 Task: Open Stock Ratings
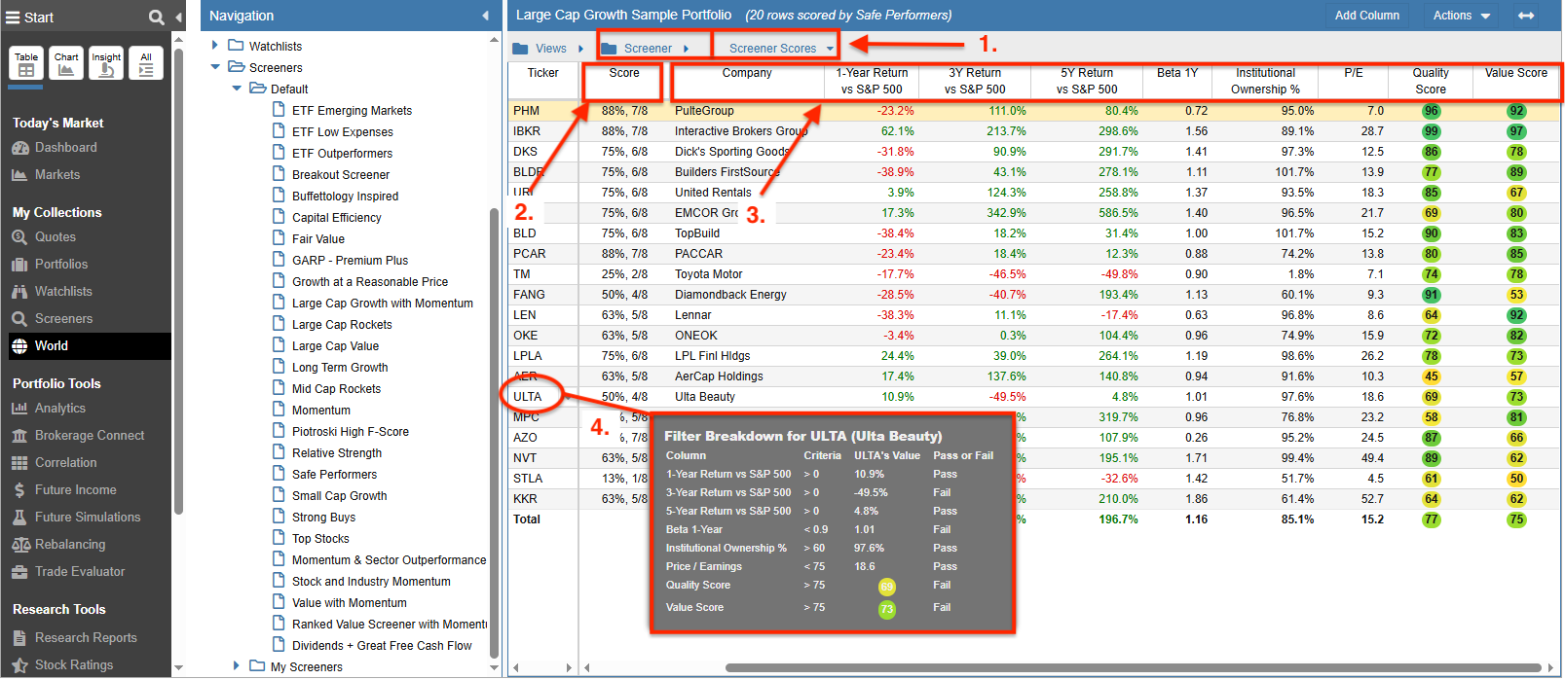73,665
